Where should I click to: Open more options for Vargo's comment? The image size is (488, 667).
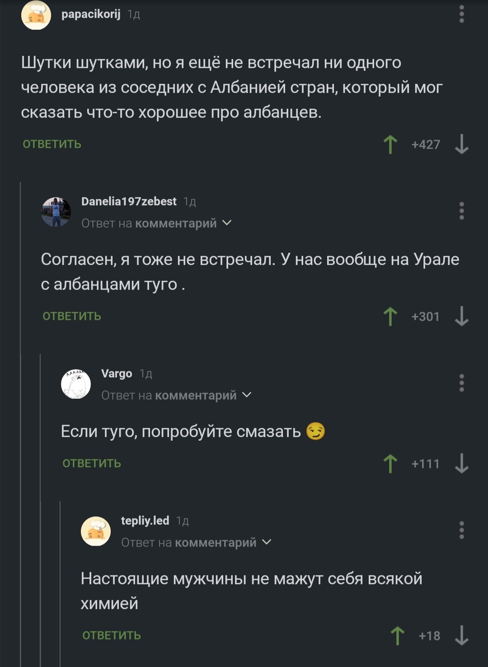point(461,383)
